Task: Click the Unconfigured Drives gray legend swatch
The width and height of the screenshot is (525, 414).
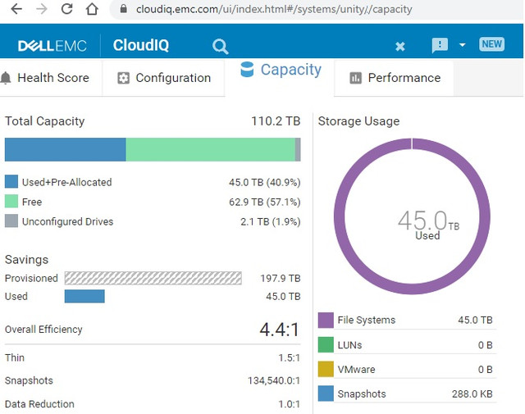Action: (11, 221)
